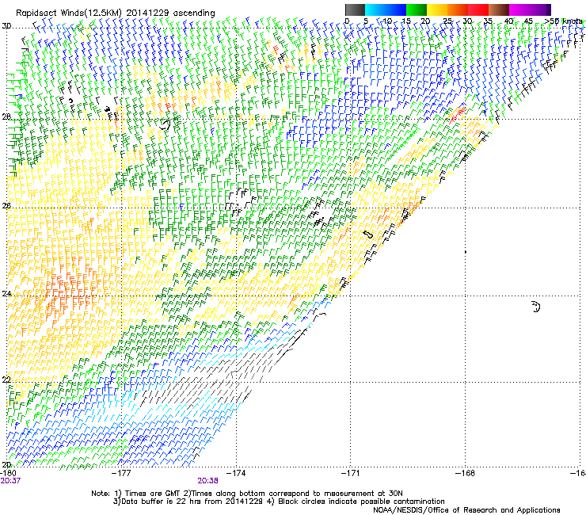
Task: Select the green 15-20 knots legend segment
Action: [417, 10]
